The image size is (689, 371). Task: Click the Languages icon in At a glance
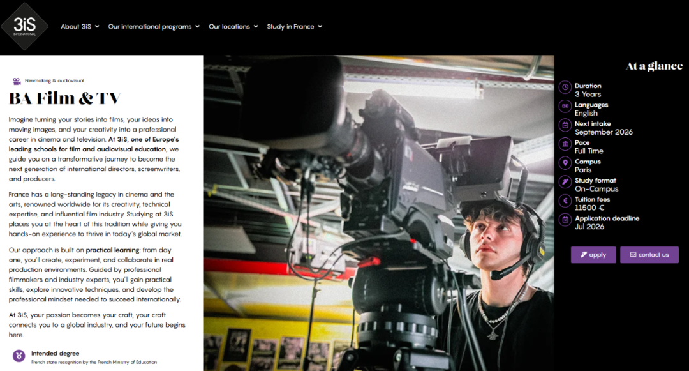pyautogui.click(x=565, y=106)
